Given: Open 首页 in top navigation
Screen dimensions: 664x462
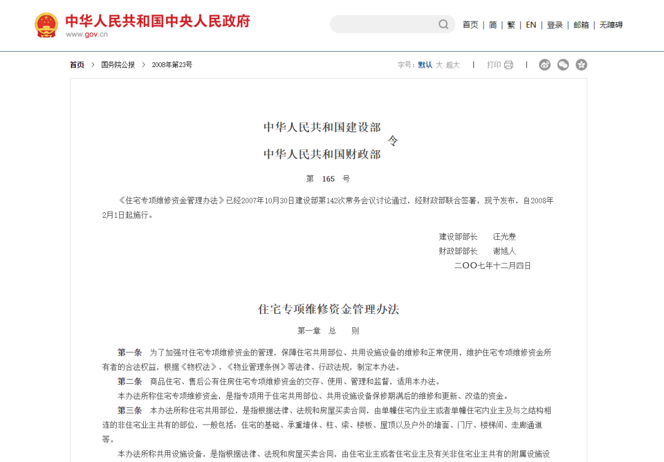Looking at the screenshot, I should [x=470, y=25].
